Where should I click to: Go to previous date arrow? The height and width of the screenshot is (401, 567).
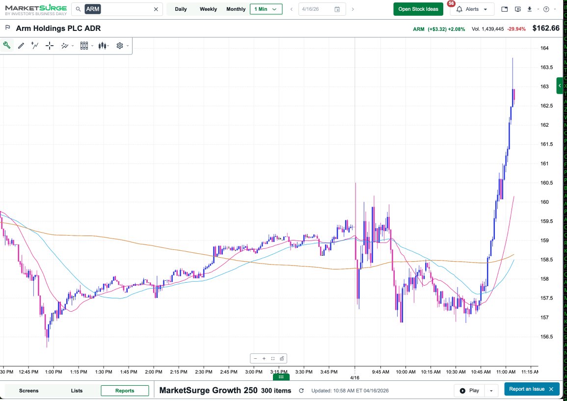point(292,9)
